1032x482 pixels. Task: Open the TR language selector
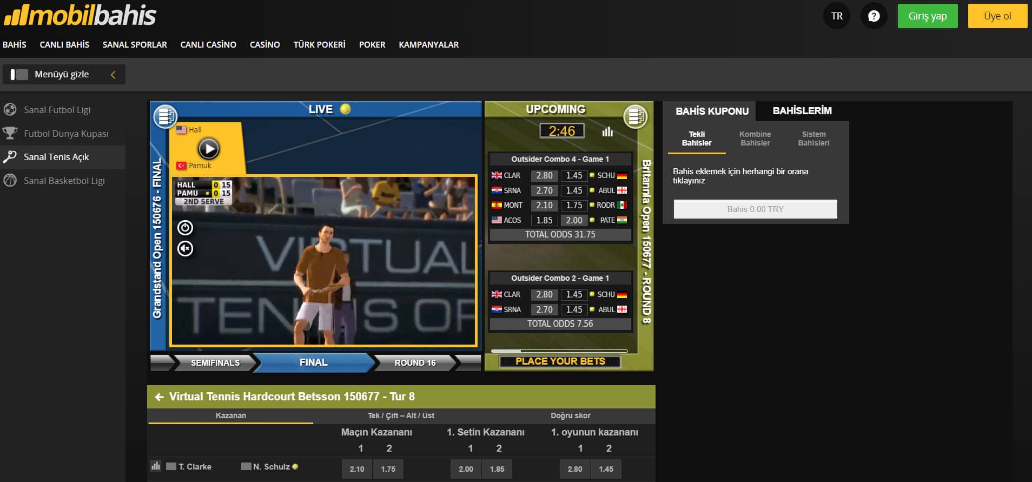tap(837, 16)
